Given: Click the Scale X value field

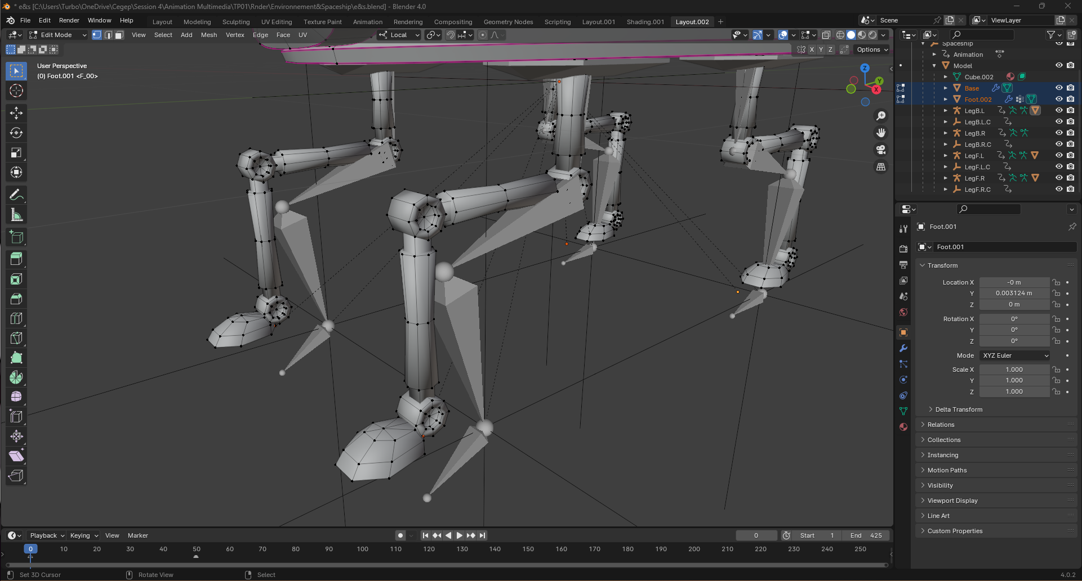Looking at the screenshot, I should pyautogui.click(x=1014, y=370).
